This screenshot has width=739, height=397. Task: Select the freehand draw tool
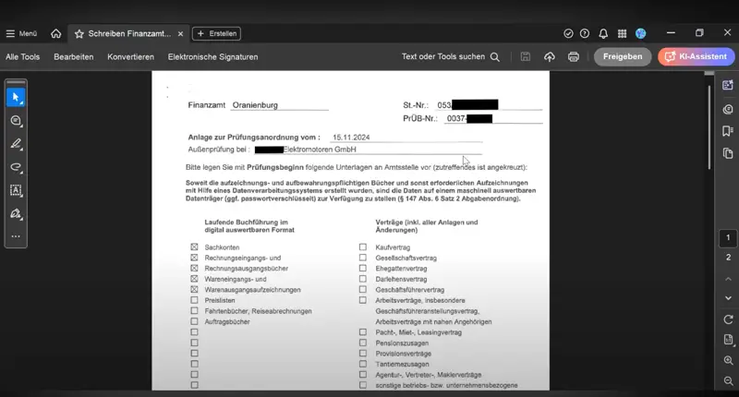click(x=16, y=167)
